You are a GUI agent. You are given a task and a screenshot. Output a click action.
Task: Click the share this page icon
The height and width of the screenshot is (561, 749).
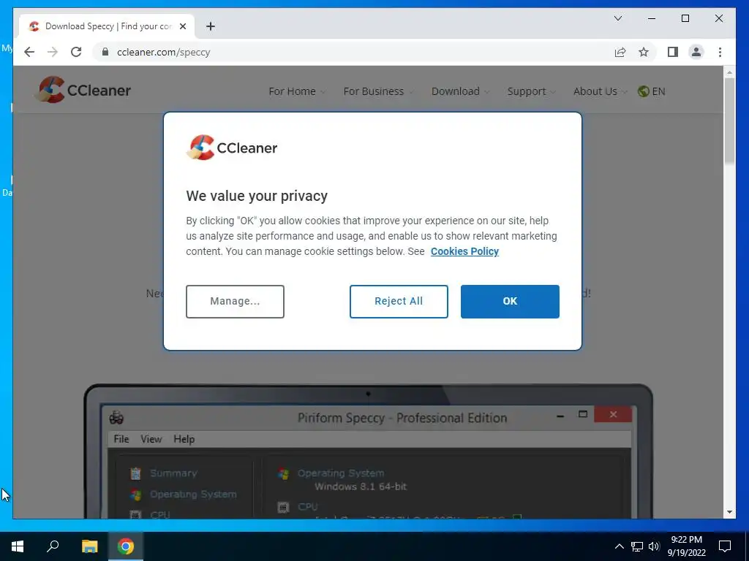coord(620,52)
